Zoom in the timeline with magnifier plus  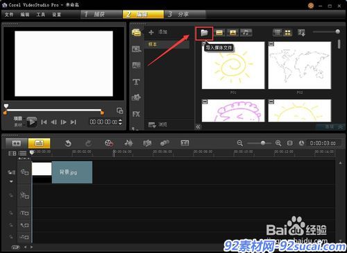[x=278, y=143]
